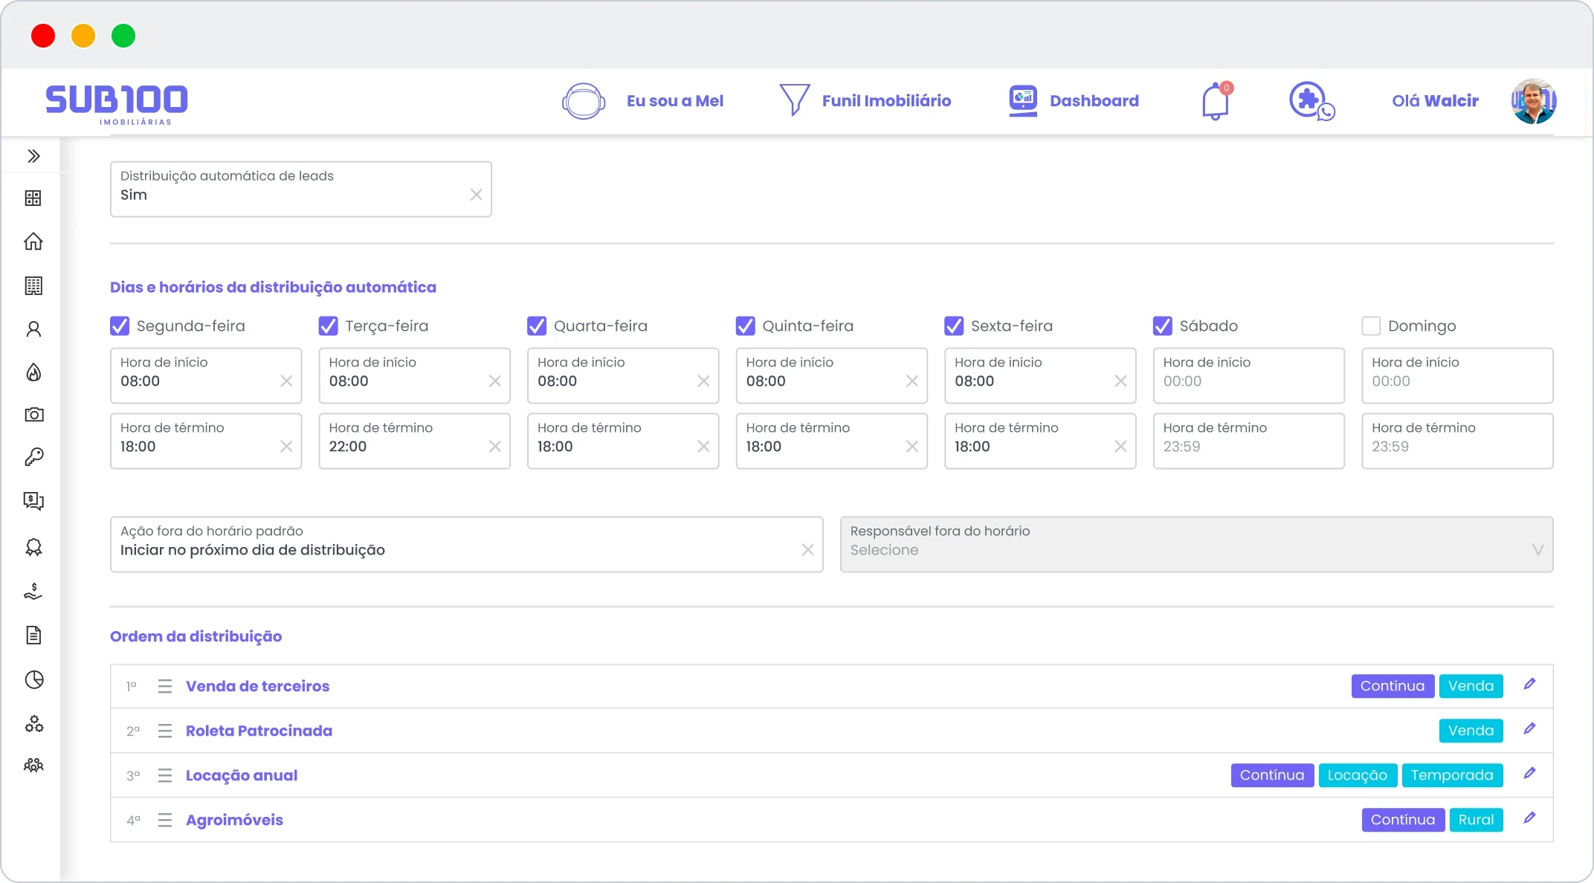The image size is (1594, 883).
Task: Open the team group icon in sidebar
Action: tap(33, 765)
